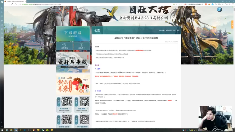Close the announcement browser tab
Screen dimensions: 235x132
[x=25, y=1]
